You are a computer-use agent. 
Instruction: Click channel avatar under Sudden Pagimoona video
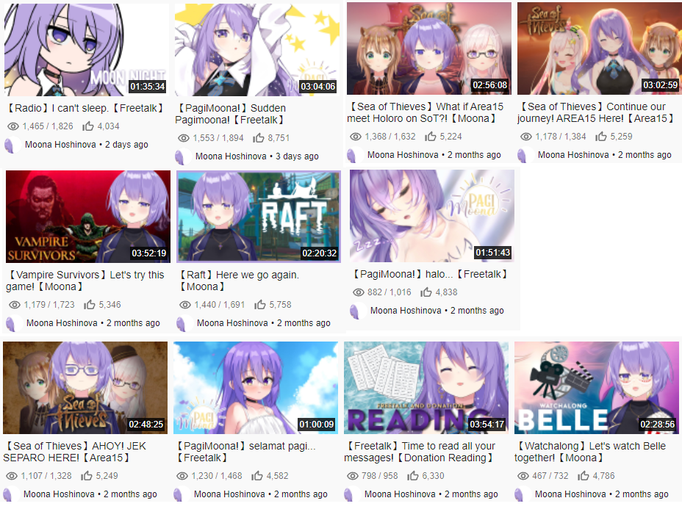[182, 156]
